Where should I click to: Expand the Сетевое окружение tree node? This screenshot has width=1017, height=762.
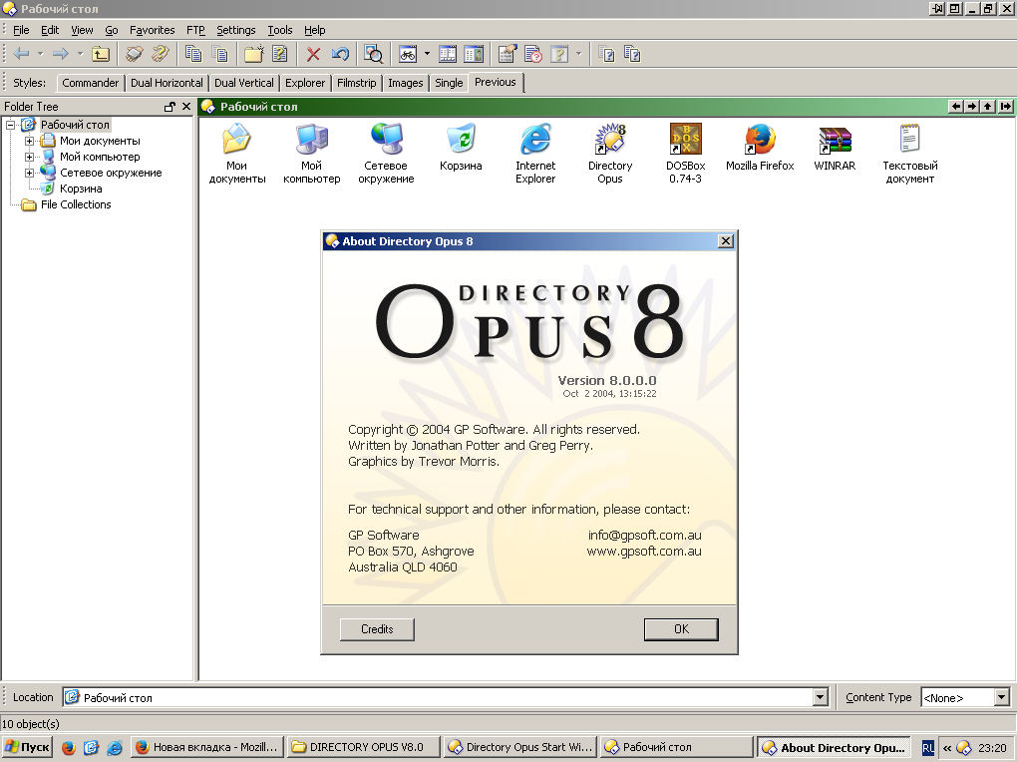tap(29, 173)
